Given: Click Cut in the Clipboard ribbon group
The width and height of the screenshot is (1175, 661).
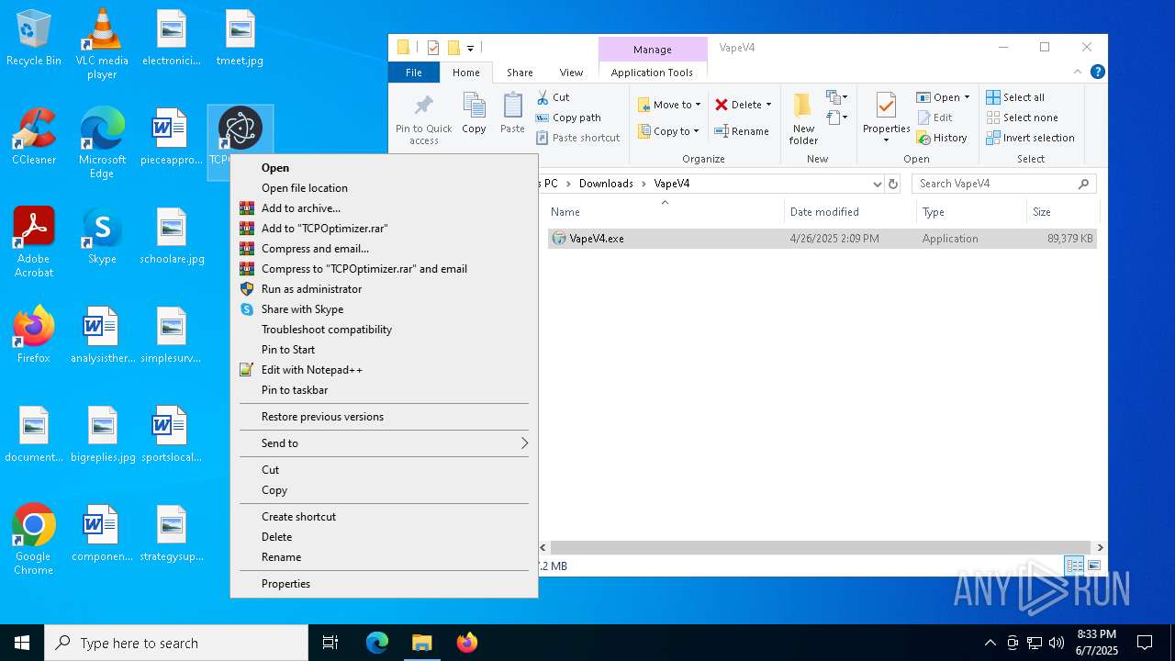Looking at the screenshot, I should click(x=553, y=96).
